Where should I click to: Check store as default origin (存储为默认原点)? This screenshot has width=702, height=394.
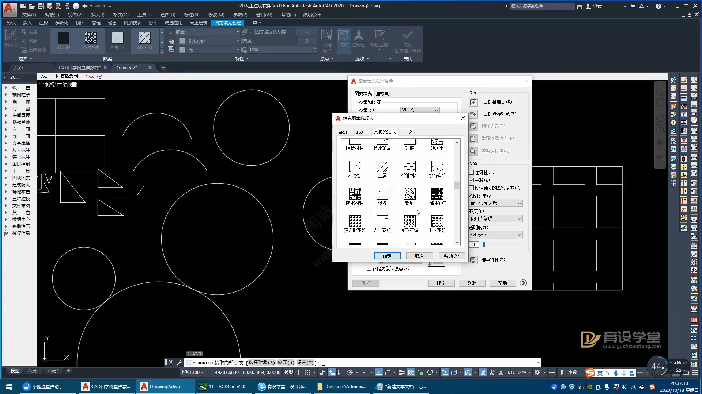pos(369,269)
